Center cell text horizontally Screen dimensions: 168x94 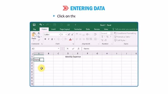point(80,39)
